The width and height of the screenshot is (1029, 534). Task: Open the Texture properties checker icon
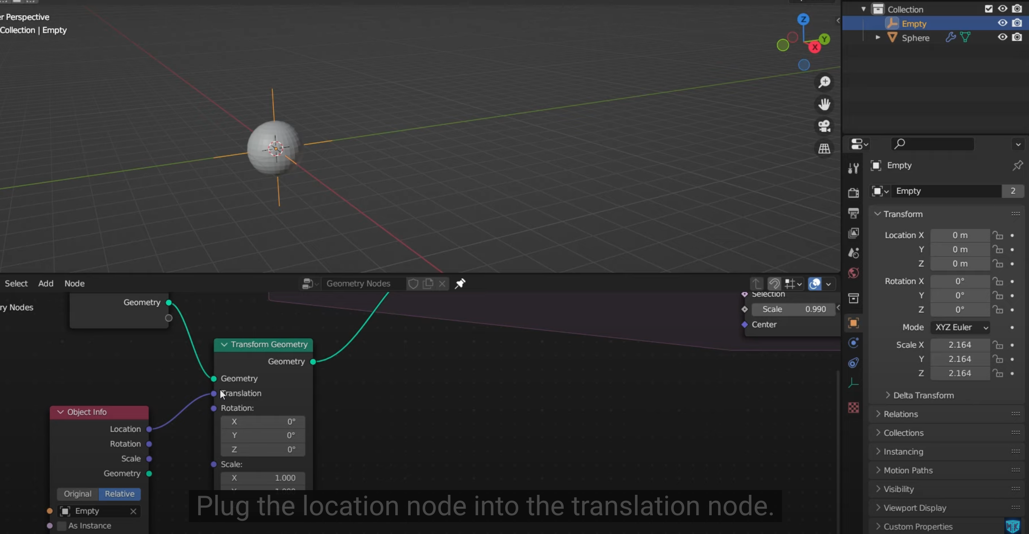click(853, 408)
